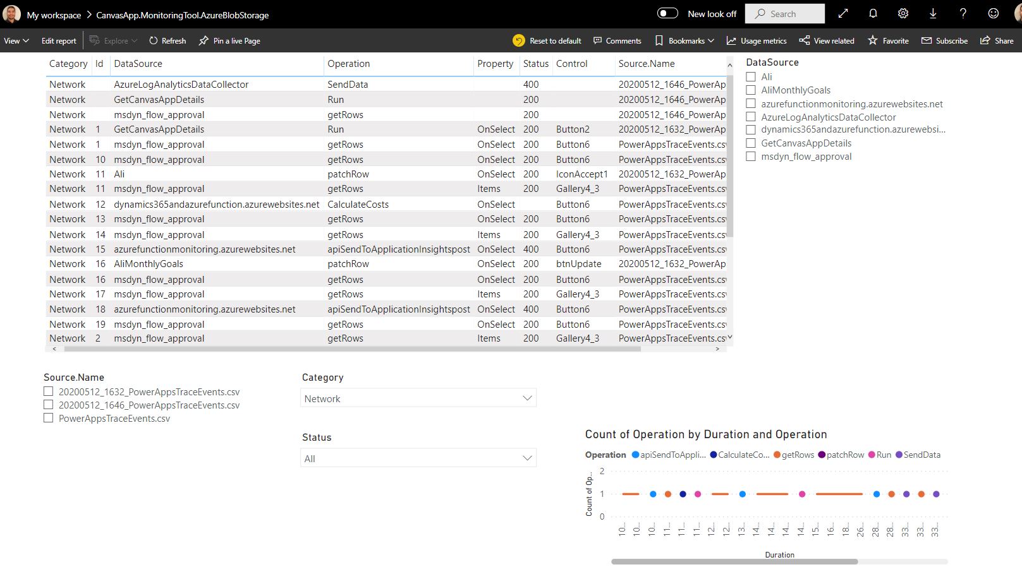Check AliMonthlyGoals filter
1022x567 pixels.
751,90
